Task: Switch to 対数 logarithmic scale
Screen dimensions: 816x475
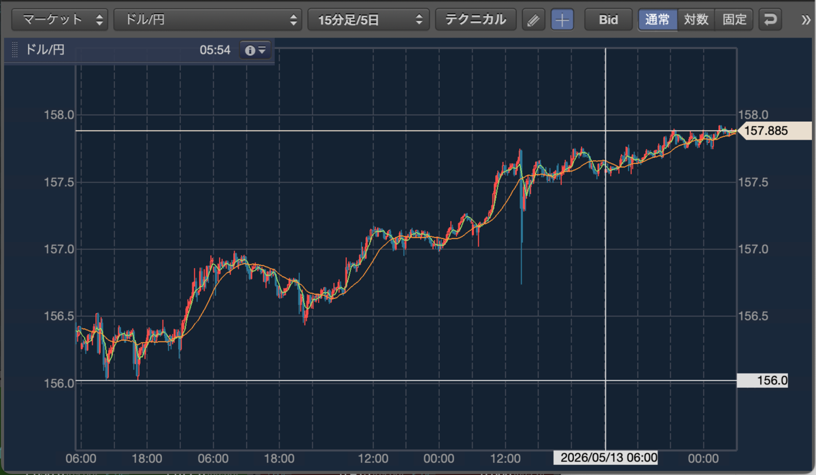Action: tap(696, 20)
